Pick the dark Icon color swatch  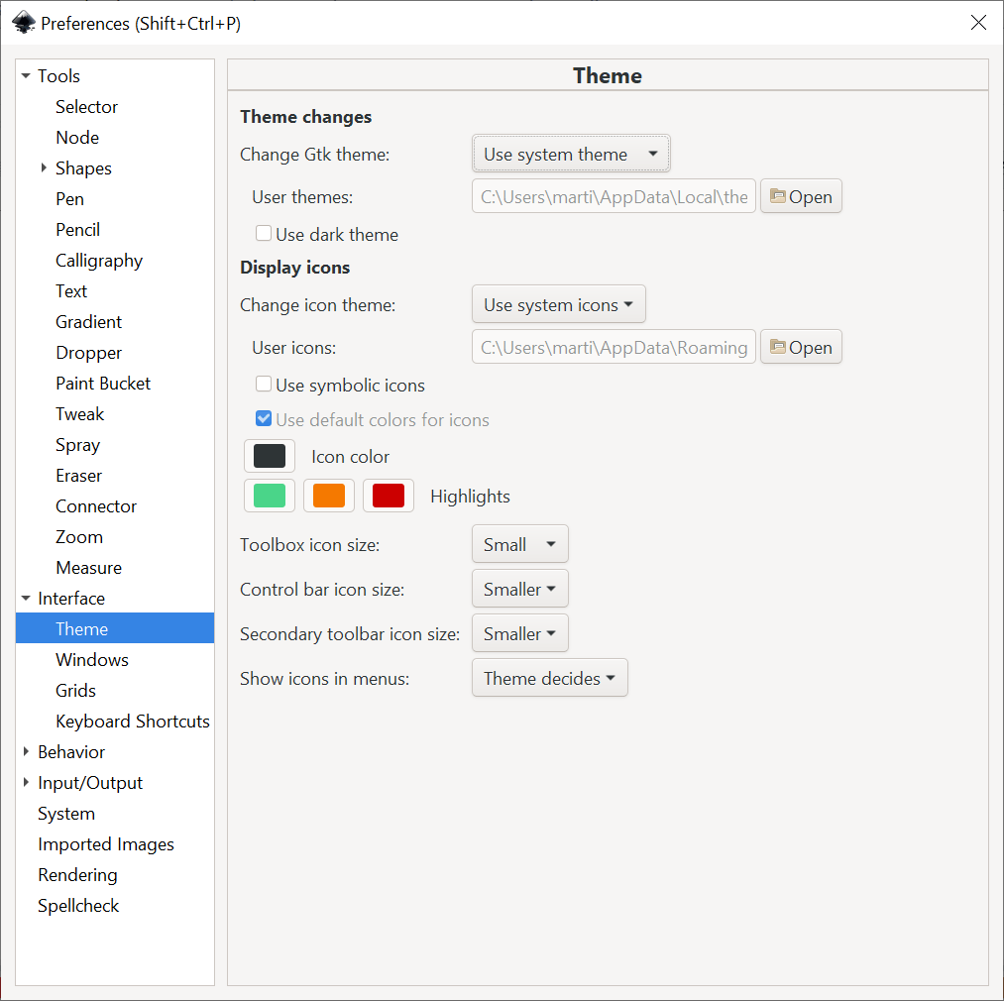tap(270, 456)
